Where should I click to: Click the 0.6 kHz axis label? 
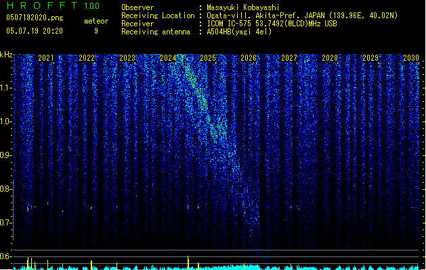[x=5, y=256]
